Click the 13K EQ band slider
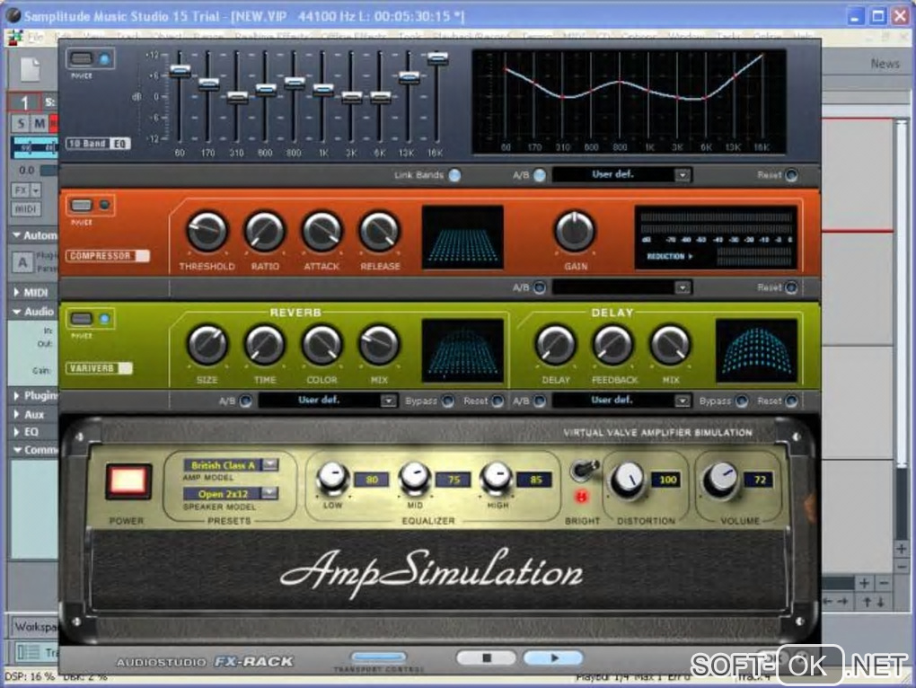 [x=409, y=76]
